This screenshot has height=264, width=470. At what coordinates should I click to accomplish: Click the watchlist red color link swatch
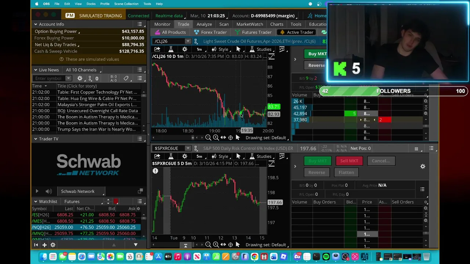click(116, 201)
